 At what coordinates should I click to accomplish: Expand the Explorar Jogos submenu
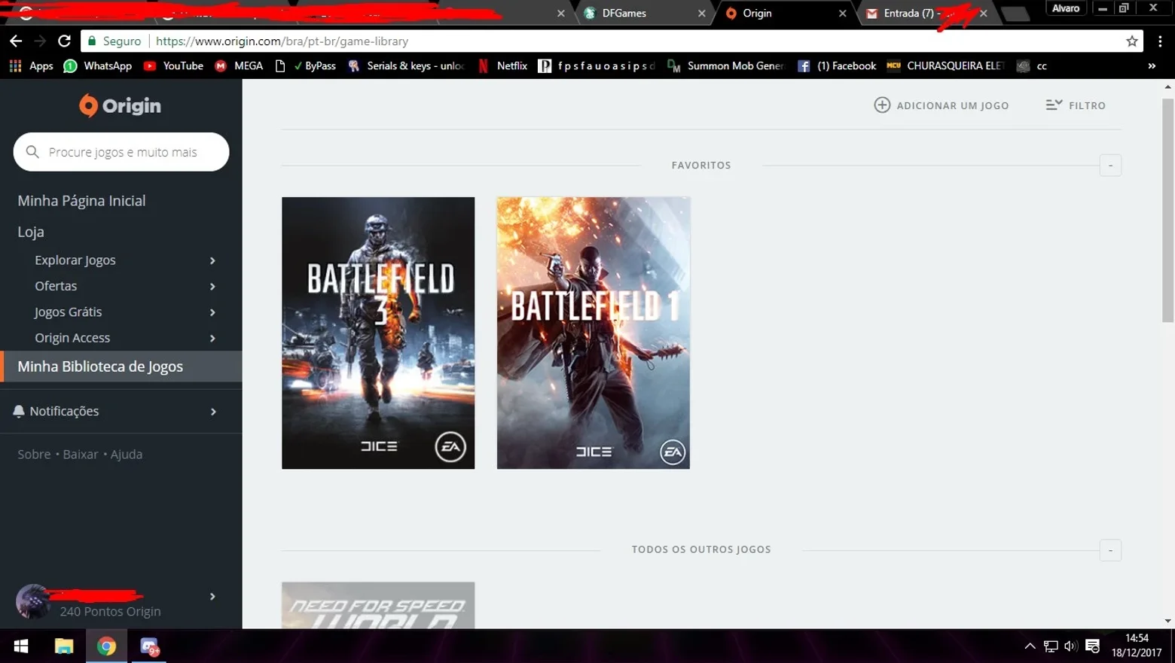212,260
